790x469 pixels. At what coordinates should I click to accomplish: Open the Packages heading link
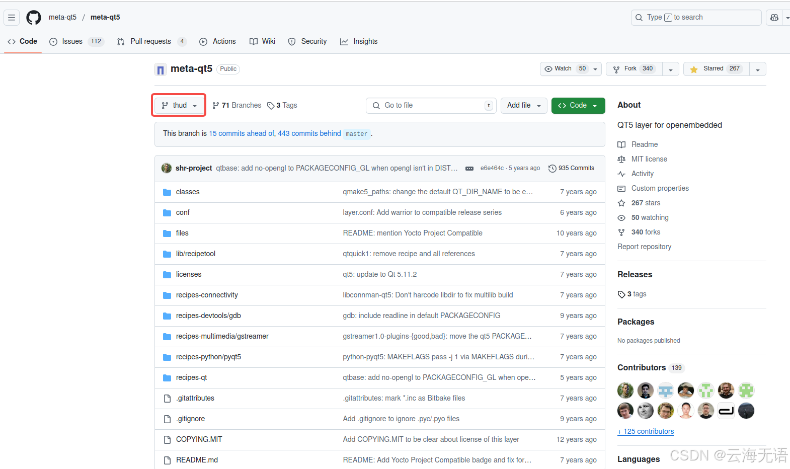[x=636, y=322]
